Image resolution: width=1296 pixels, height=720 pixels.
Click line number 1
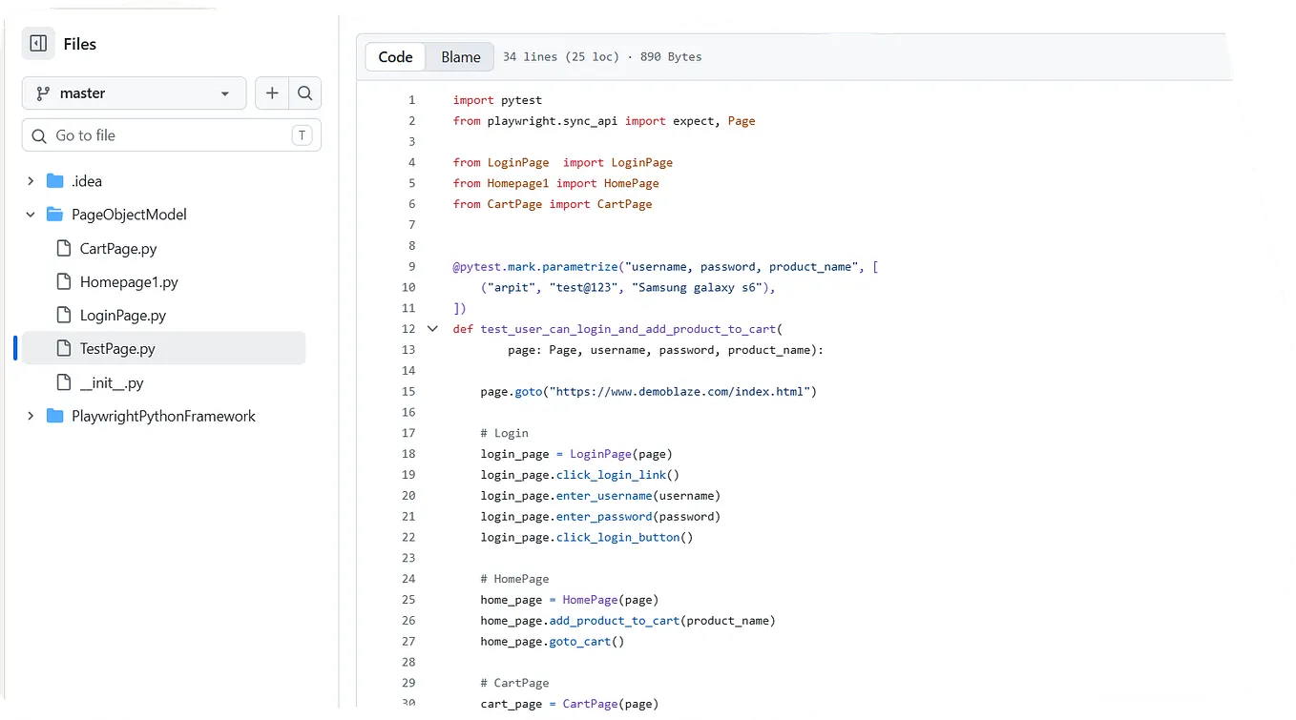(x=411, y=100)
